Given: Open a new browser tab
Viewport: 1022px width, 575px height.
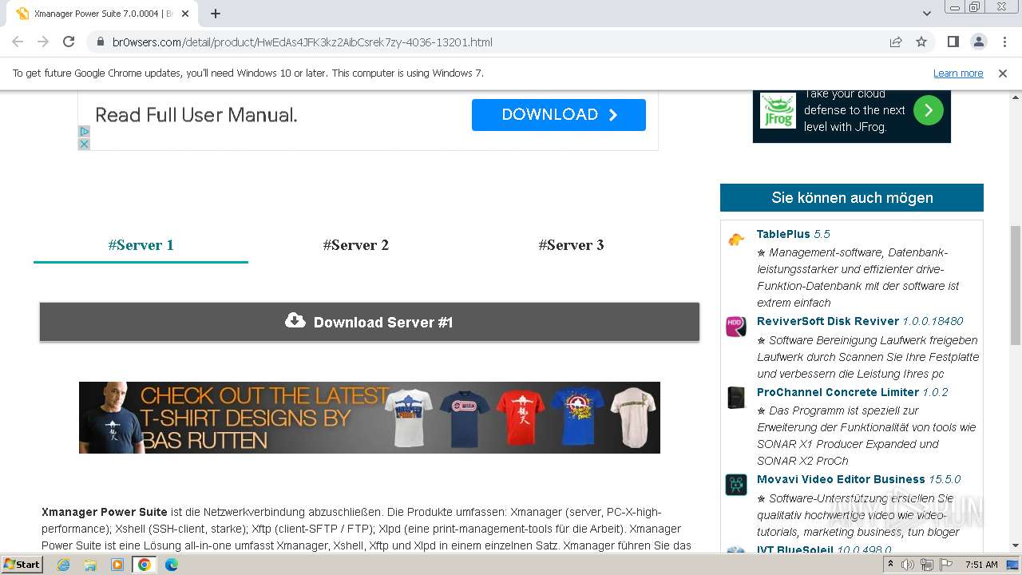Looking at the screenshot, I should coord(216,14).
